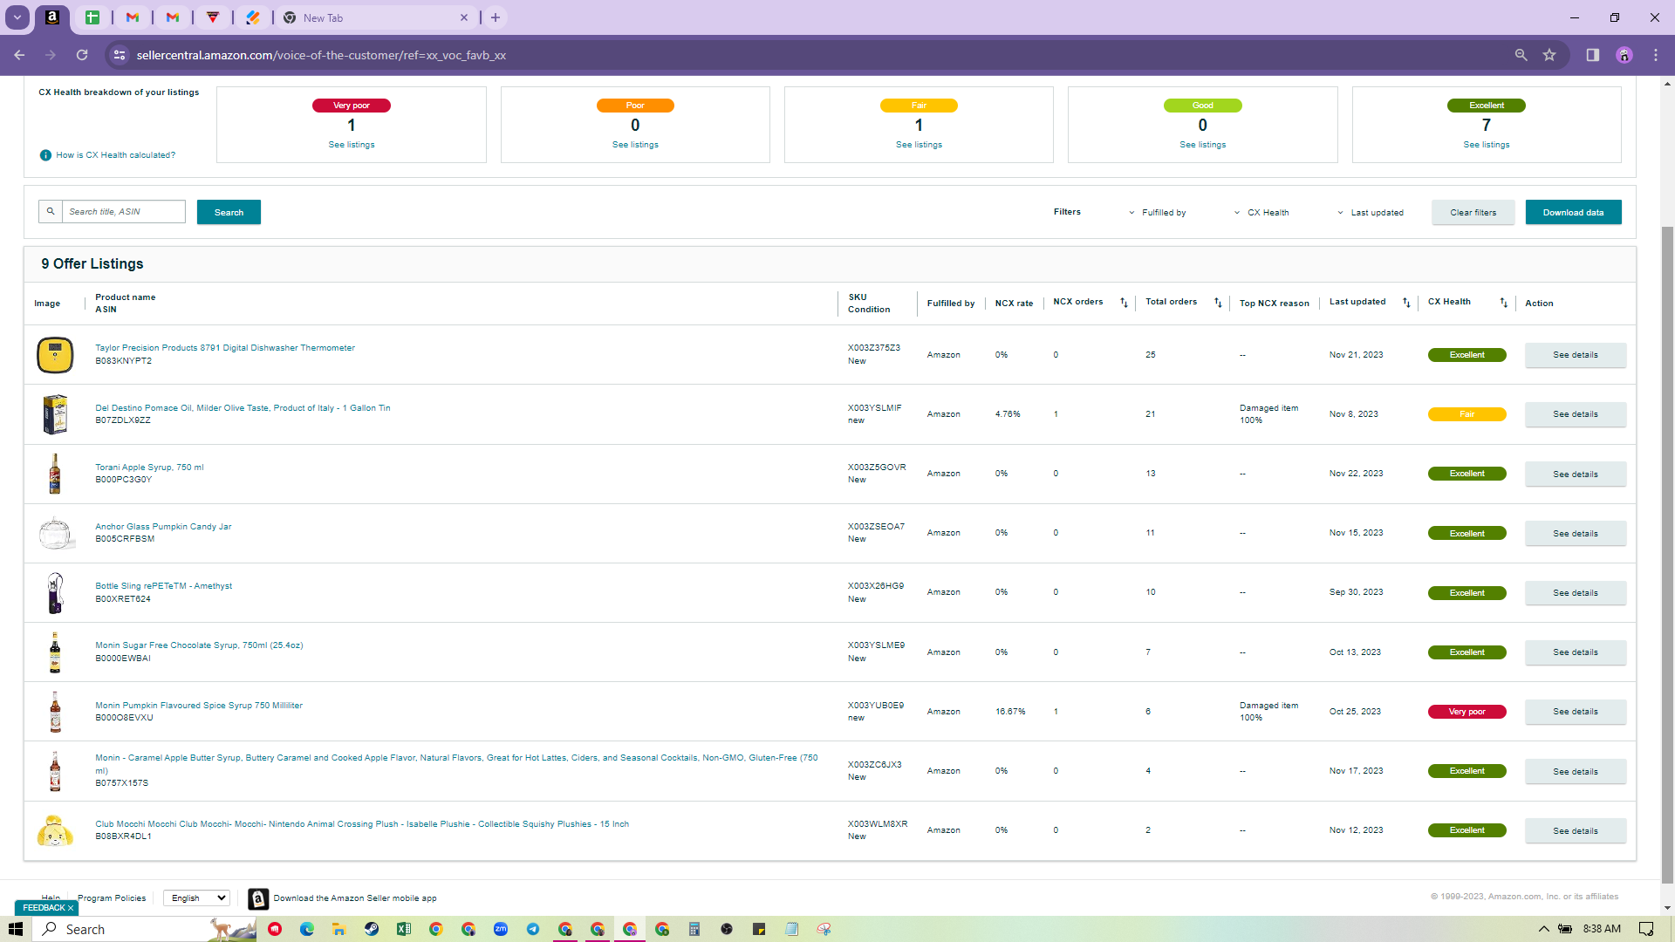Image resolution: width=1675 pixels, height=942 pixels.
Task: Click the Search title, ASIN input field
Action: point(123,212)
